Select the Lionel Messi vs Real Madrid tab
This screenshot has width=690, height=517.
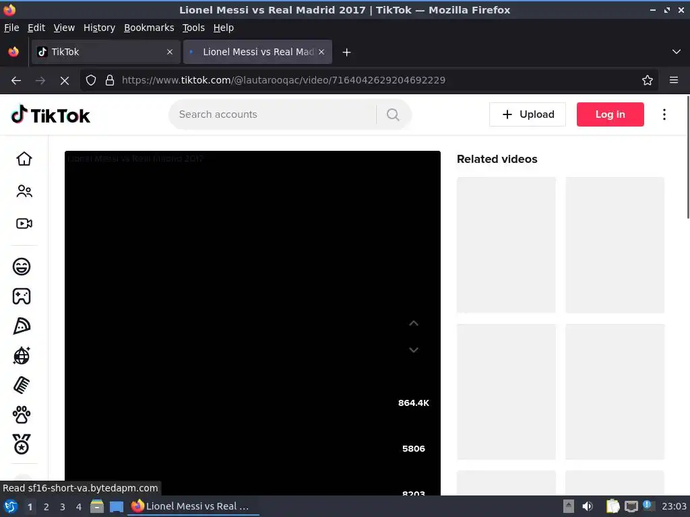coord(257,52)
